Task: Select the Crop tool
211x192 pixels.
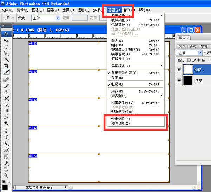Action: click(6, 65)
